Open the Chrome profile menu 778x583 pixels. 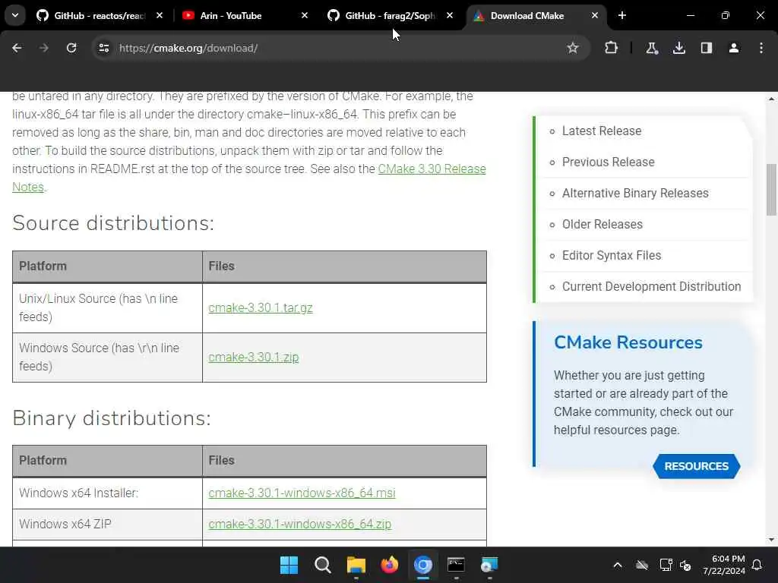click(x=733, y=48)
